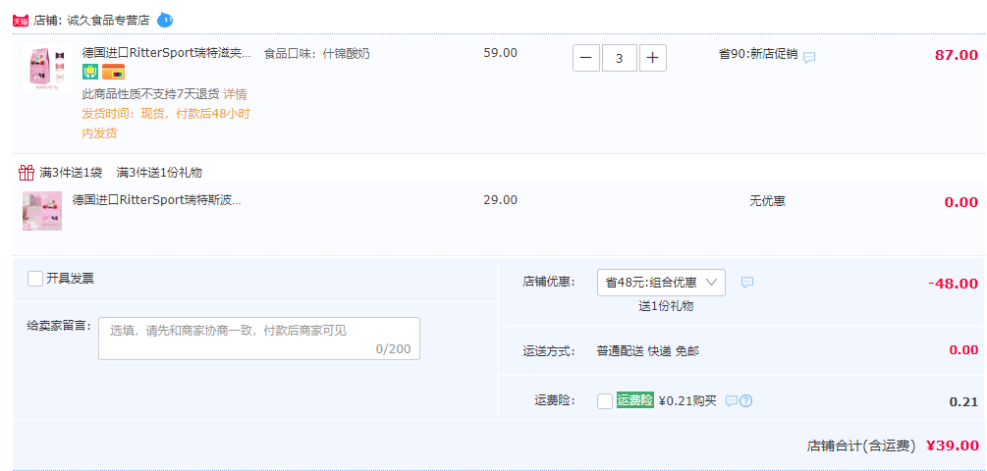Screen dimensions: 987x471
Task: Click shipping method text 普通配送 快递 免邮
Action: click(648, 351)
